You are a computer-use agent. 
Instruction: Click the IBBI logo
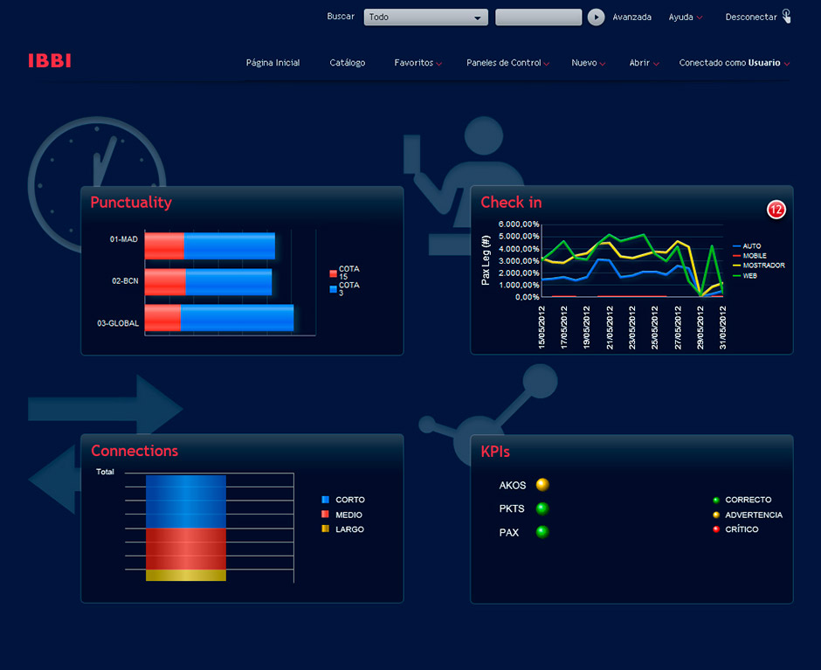coord(50,60)
